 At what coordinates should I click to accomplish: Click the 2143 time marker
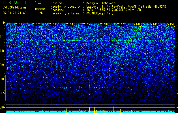53,24
